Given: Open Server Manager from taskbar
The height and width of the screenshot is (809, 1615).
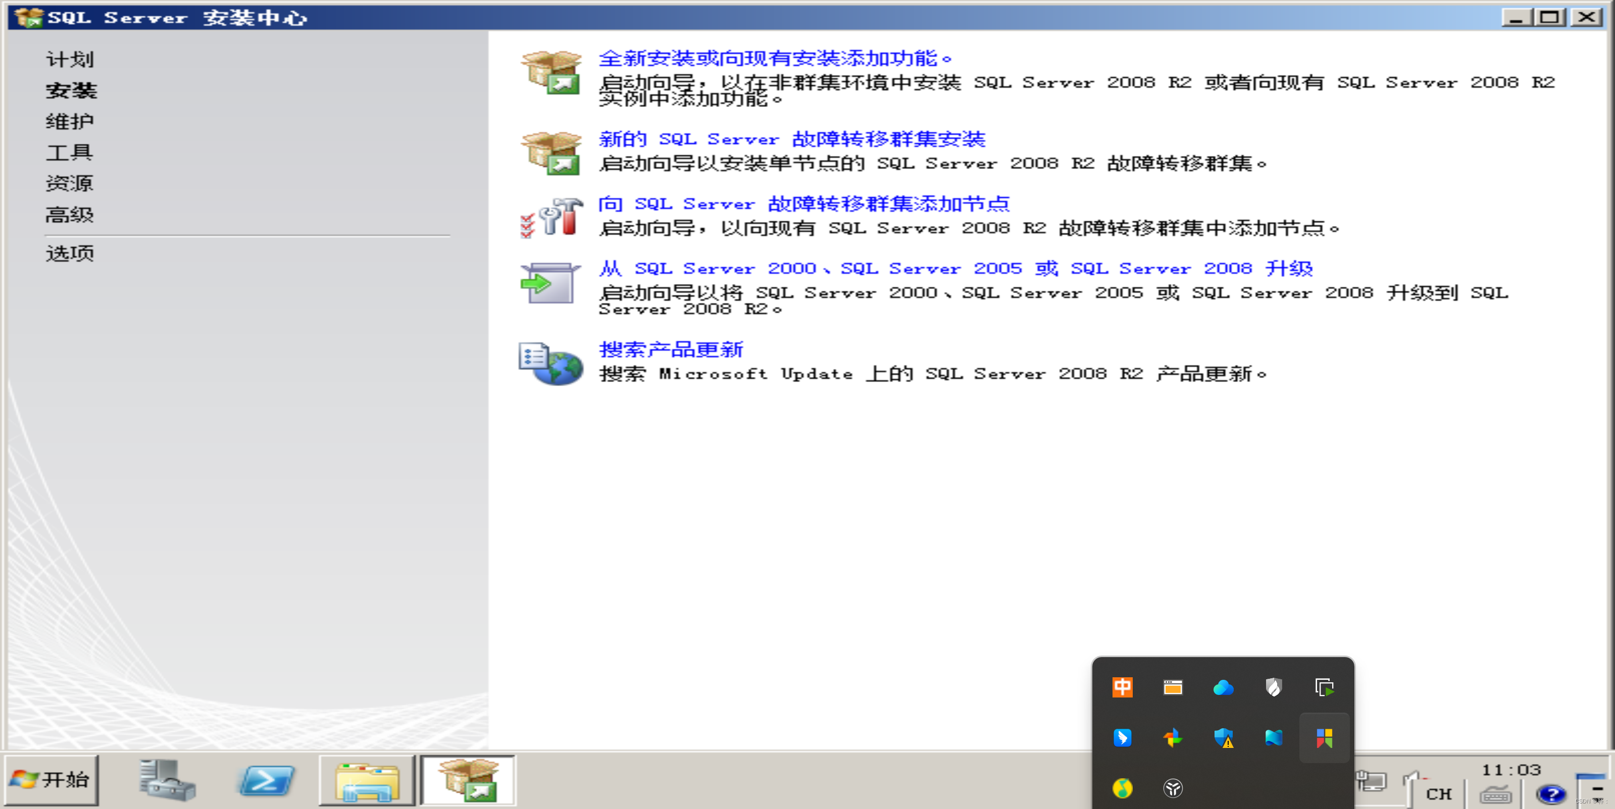Looking at the screenshot, I should tap(166, 780).
